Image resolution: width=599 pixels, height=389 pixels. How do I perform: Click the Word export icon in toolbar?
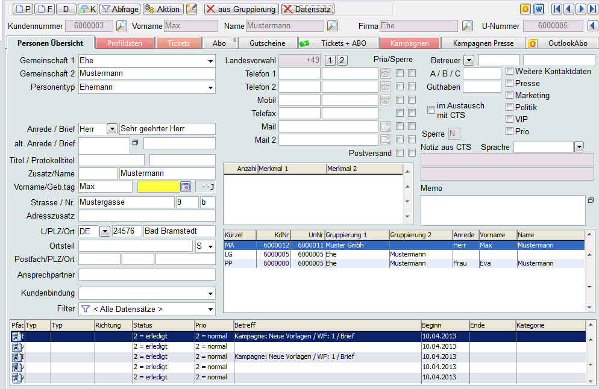[539, 9]
